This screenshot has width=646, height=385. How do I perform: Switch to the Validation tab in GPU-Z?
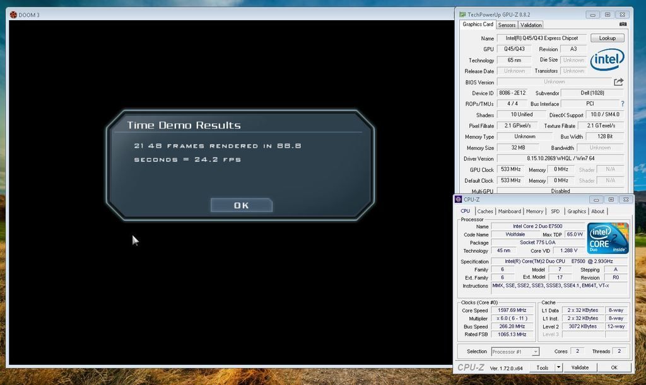click(x=531, y=25)
